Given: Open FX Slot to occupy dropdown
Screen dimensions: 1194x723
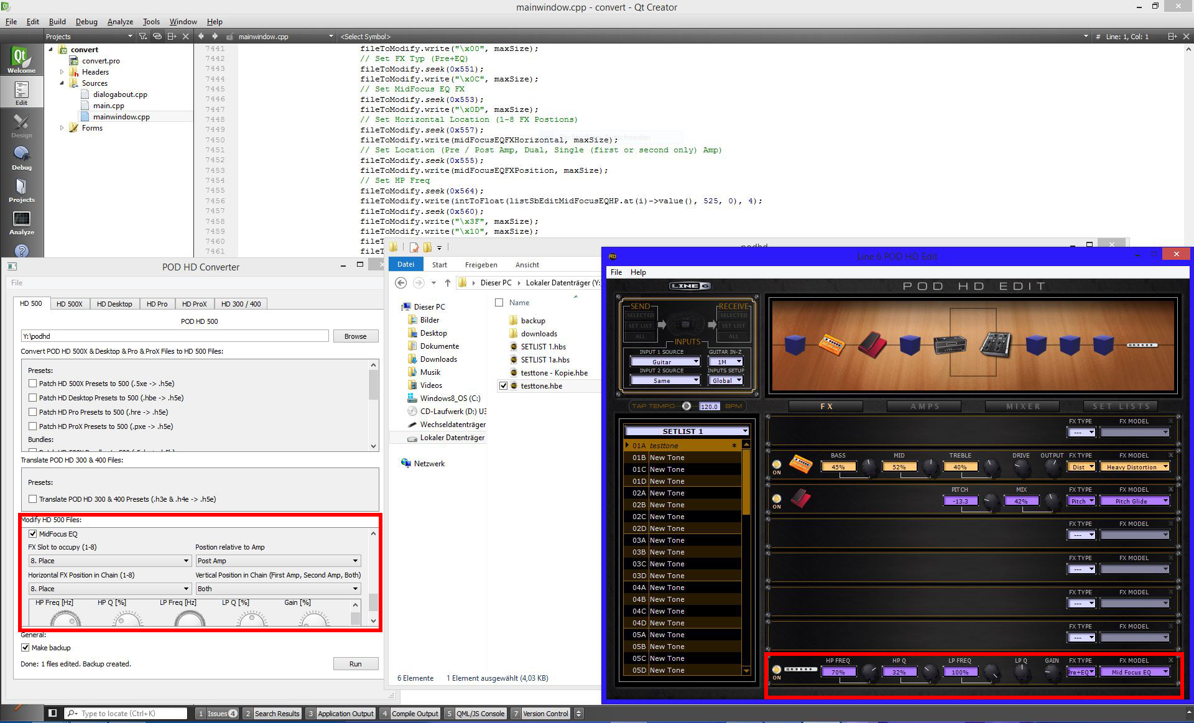Looking at the screenshot, I should click(x=109, y=561).
